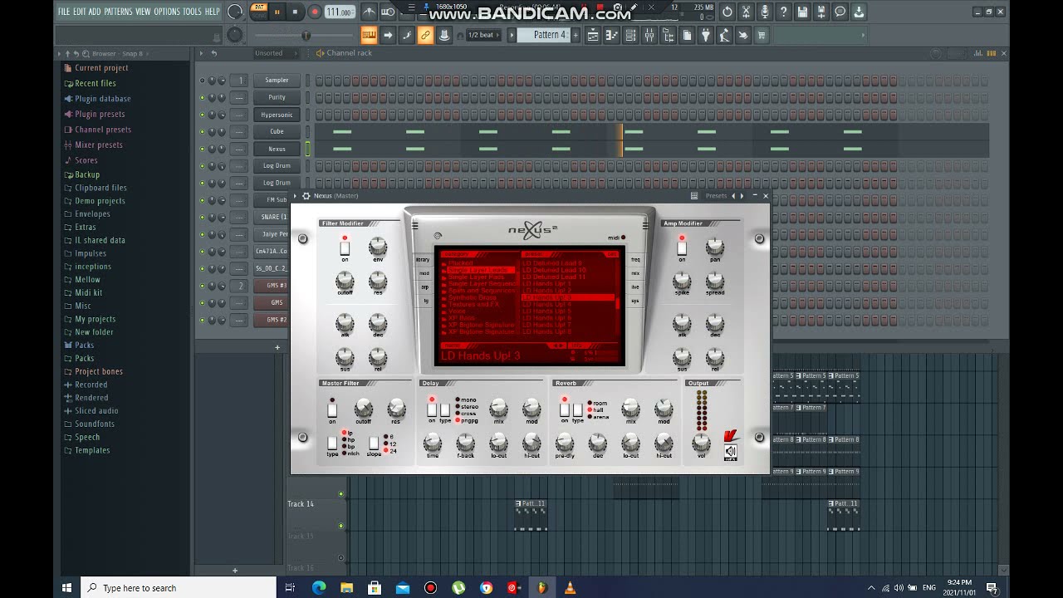
Task: Open the Nexus plugin options arrow
Action: pyautogui.click(x=296, y=196)
